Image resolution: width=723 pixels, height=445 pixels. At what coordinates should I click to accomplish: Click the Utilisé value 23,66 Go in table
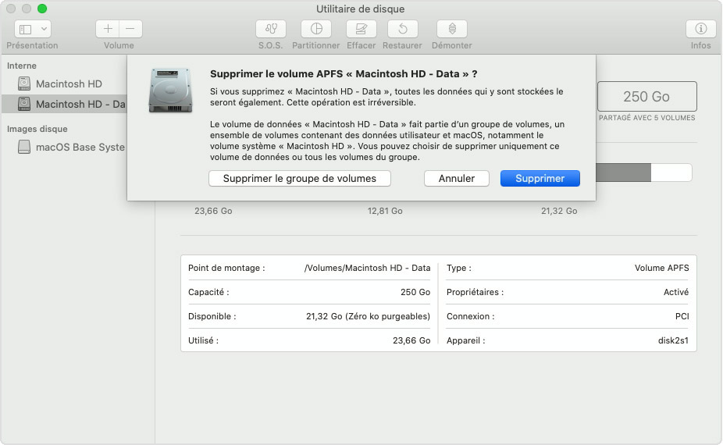[411, 340]
